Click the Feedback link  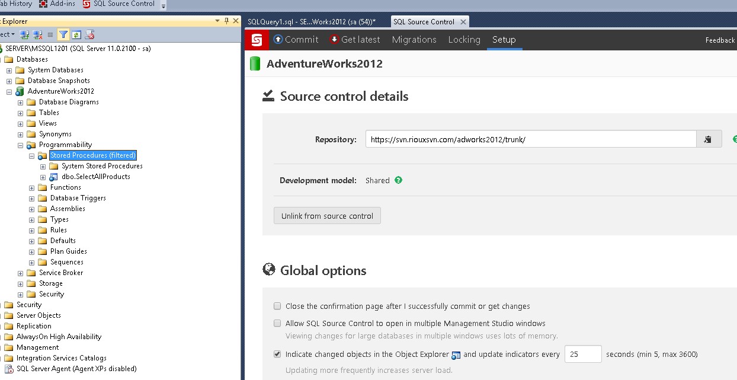pyautogui.click(x=720, y=40)
